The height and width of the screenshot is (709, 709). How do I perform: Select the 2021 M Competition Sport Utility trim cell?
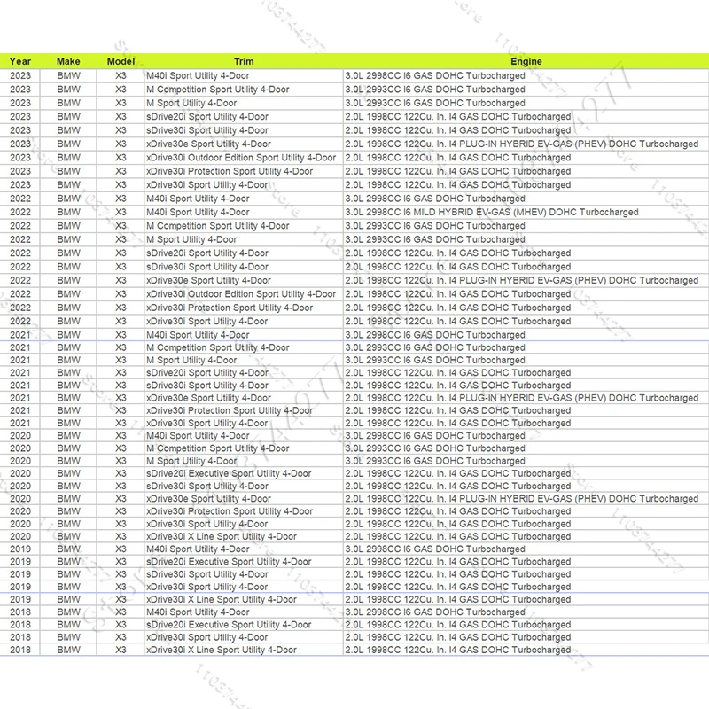coord(244,347)
